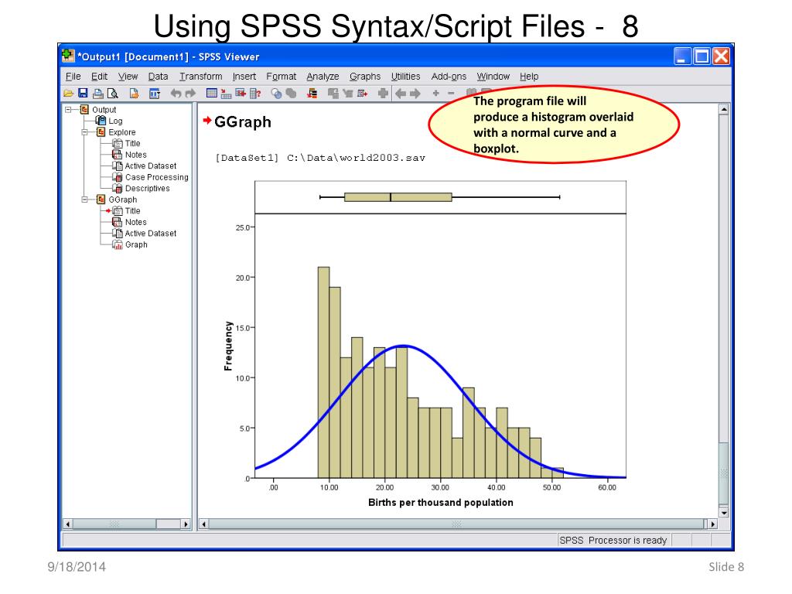
Task: Select the GGraph folder in outline
Action: click(x=122, y=200)
